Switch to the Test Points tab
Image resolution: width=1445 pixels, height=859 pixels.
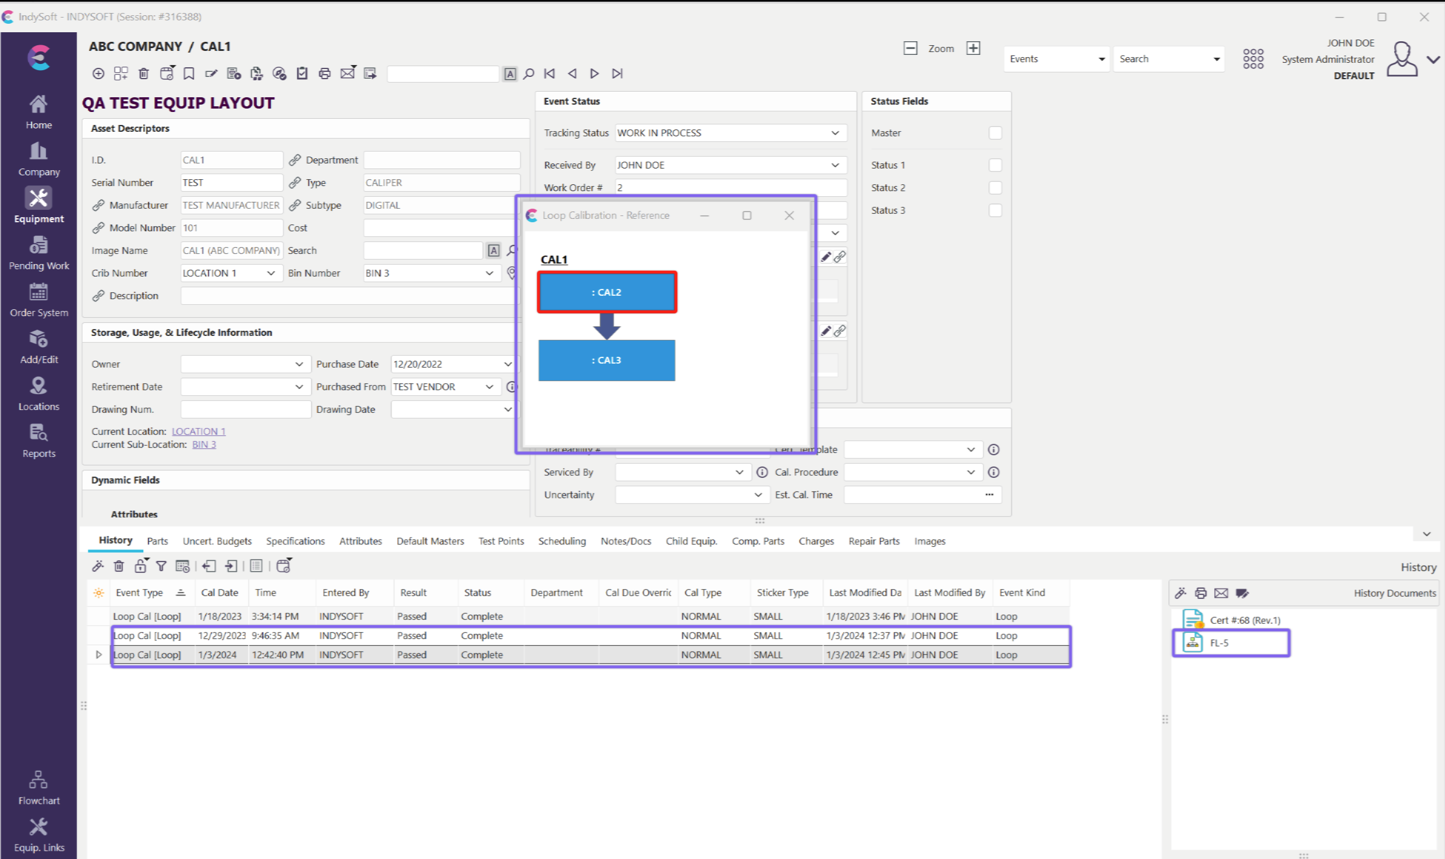tap(500, 541)
